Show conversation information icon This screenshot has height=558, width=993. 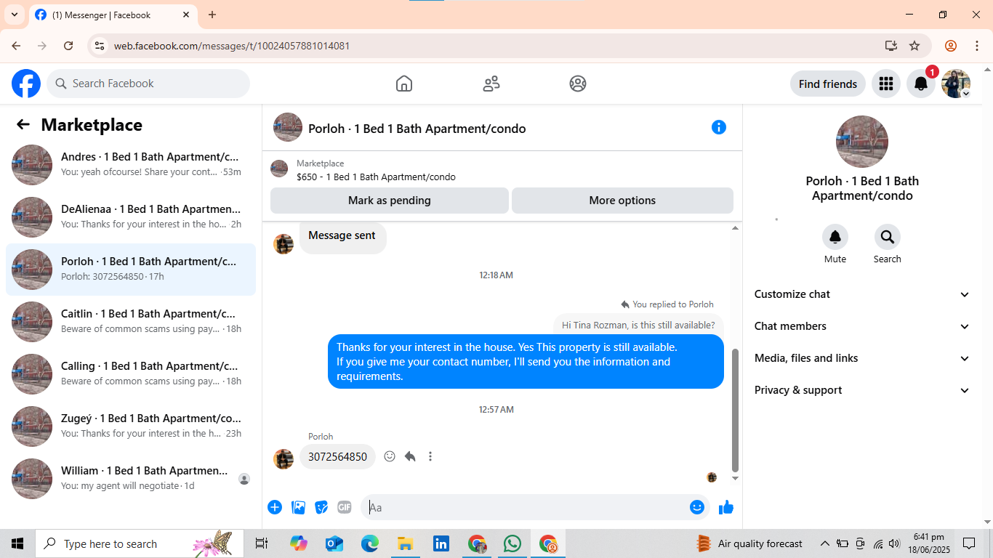click(x=719, y=127)
